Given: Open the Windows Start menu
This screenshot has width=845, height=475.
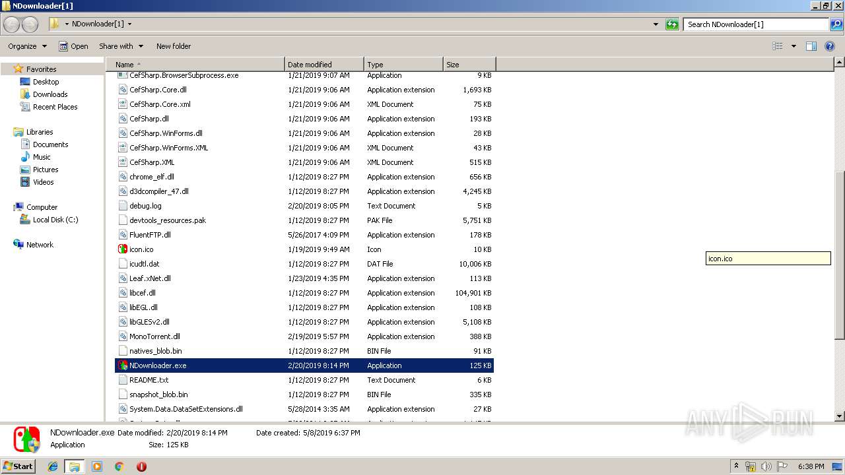Looking at the screenshot, I should pyautogui.click(x=18, y=466).
